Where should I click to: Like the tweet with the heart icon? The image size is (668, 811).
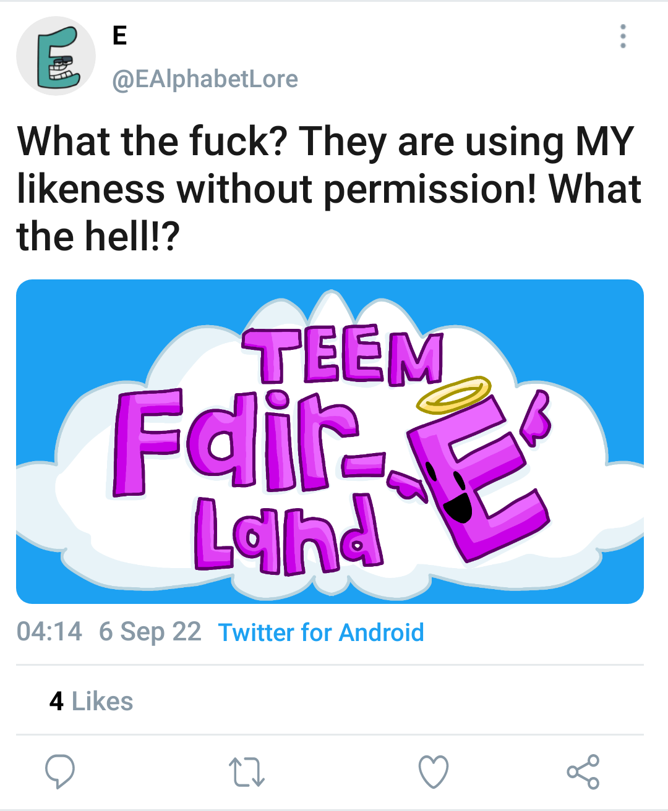pos(433,771)
